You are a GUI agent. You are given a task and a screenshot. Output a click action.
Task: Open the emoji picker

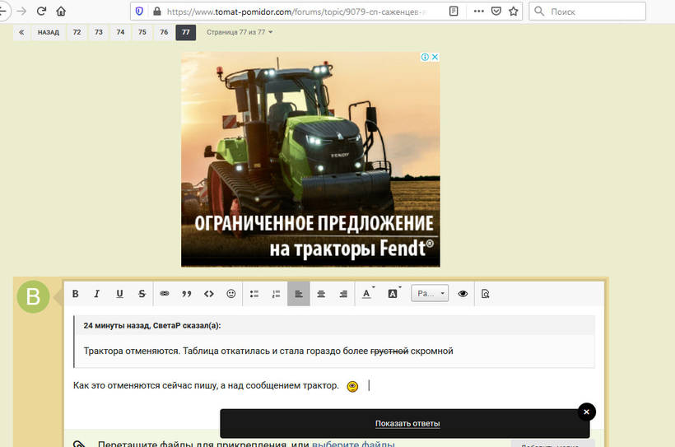(231, 294)
